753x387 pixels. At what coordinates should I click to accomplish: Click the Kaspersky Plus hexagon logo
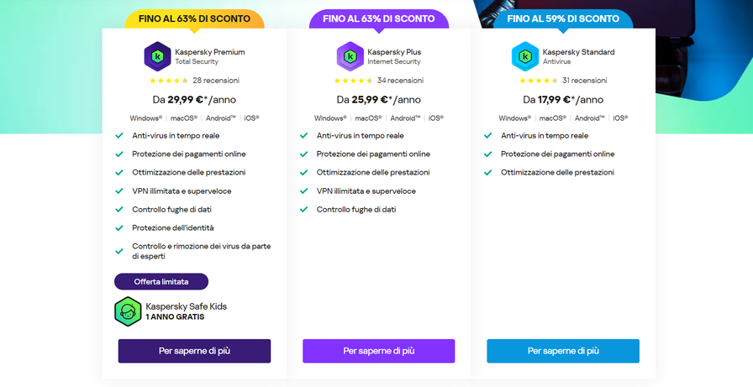(x=350, y=57)
